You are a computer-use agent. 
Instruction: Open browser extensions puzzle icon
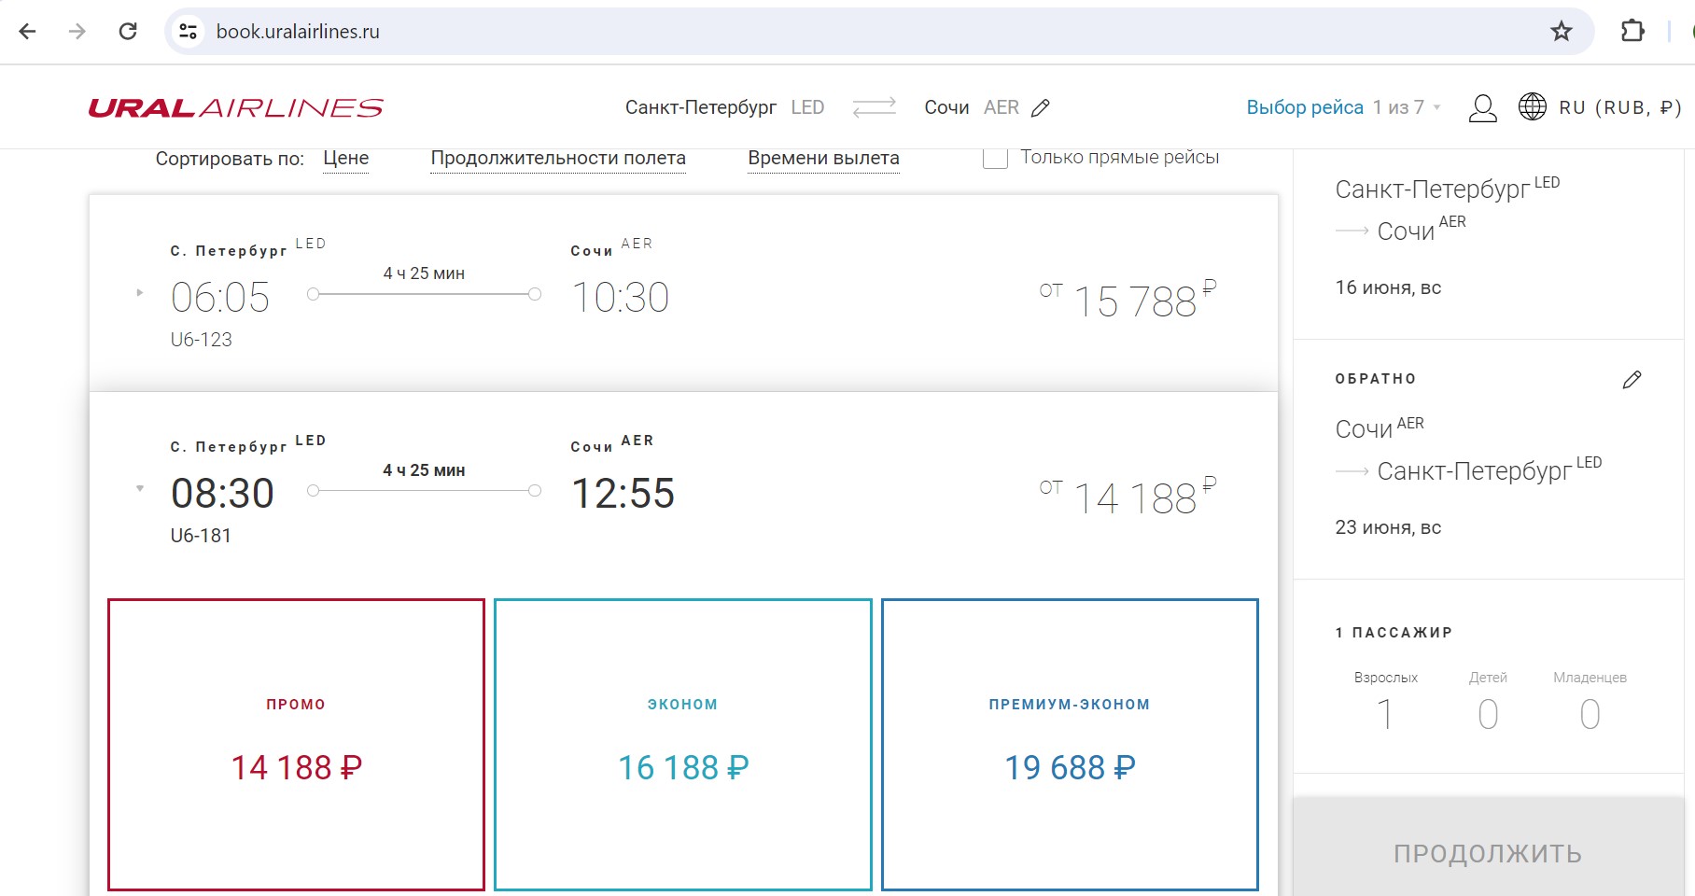[x=1632, y=31]
